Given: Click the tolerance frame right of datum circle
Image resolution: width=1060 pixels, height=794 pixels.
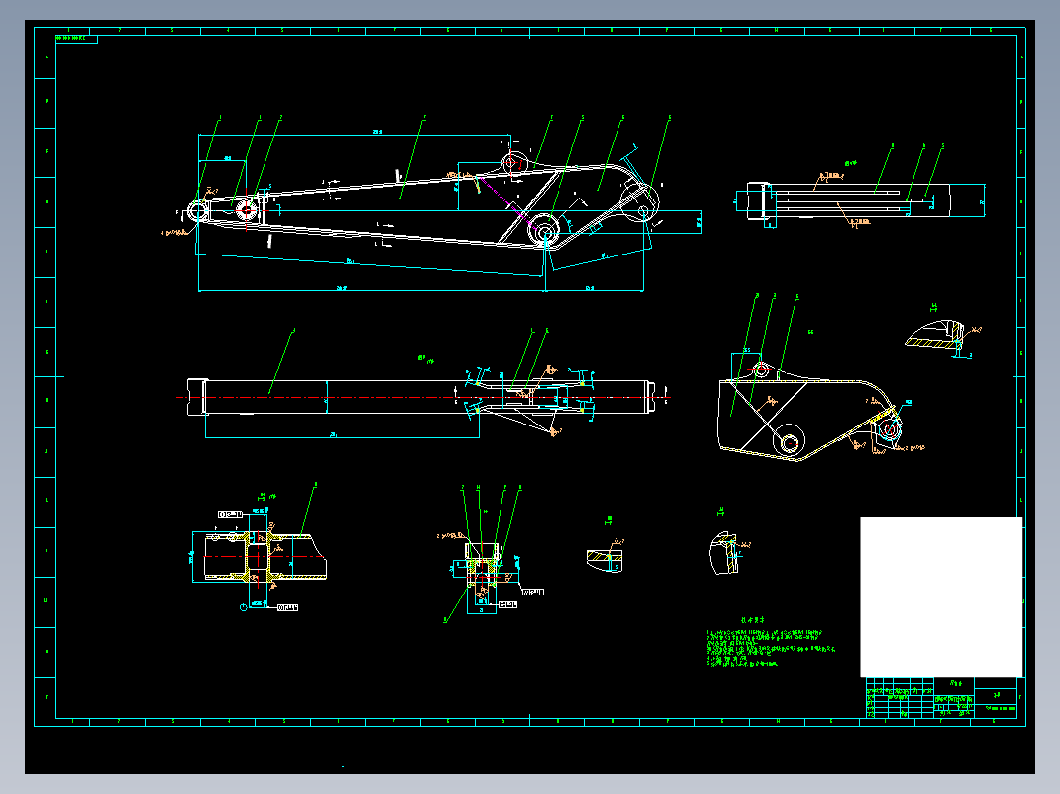Looking at the screenshot, I should point(288,608).
